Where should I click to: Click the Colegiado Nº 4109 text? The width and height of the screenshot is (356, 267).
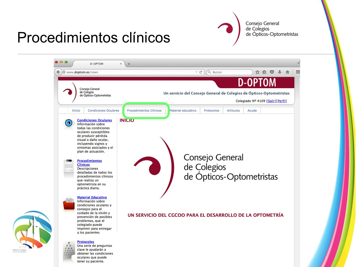coord(250,101)
